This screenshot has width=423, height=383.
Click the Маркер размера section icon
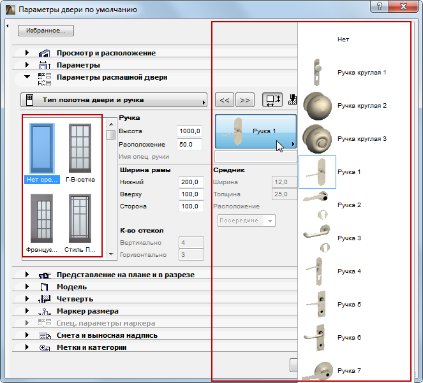45,311
